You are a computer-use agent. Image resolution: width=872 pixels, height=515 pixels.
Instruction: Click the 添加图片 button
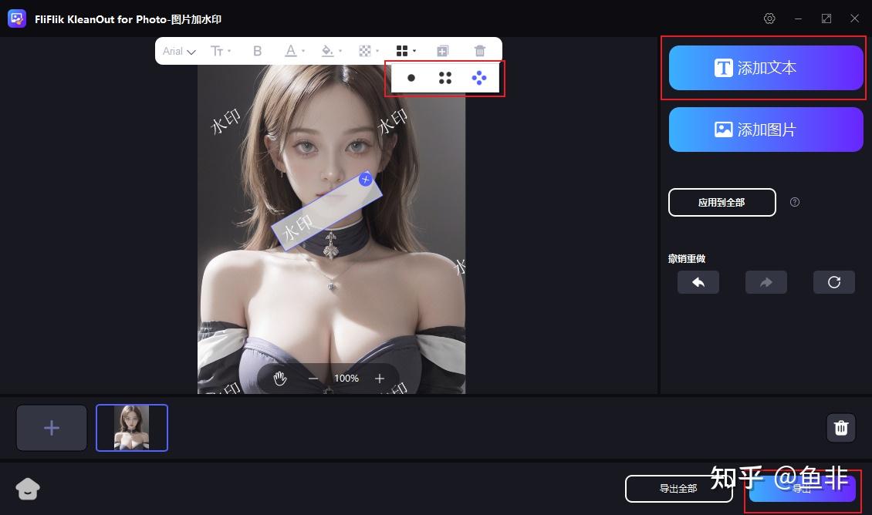[766, 130]
